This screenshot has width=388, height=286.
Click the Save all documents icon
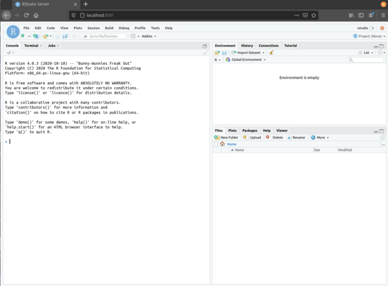click(65, 36)
